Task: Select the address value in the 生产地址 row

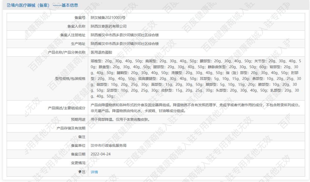Action: [125, 44]
